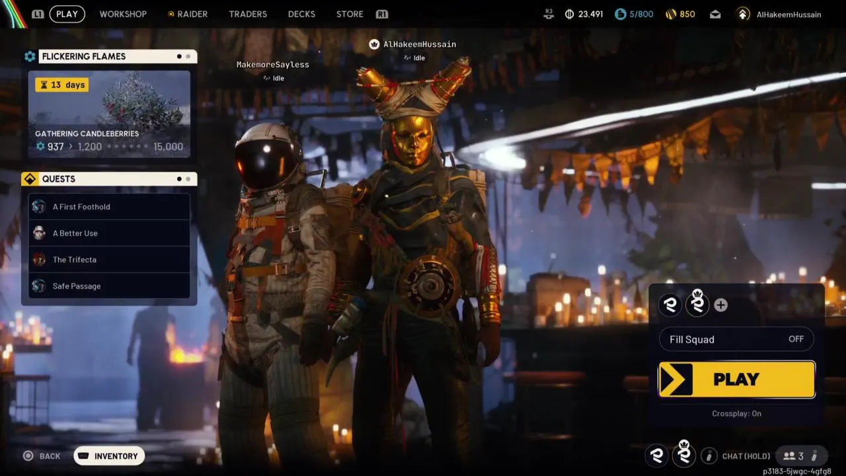Click the yellow striped token icon beside 850

tap(671, 14)
